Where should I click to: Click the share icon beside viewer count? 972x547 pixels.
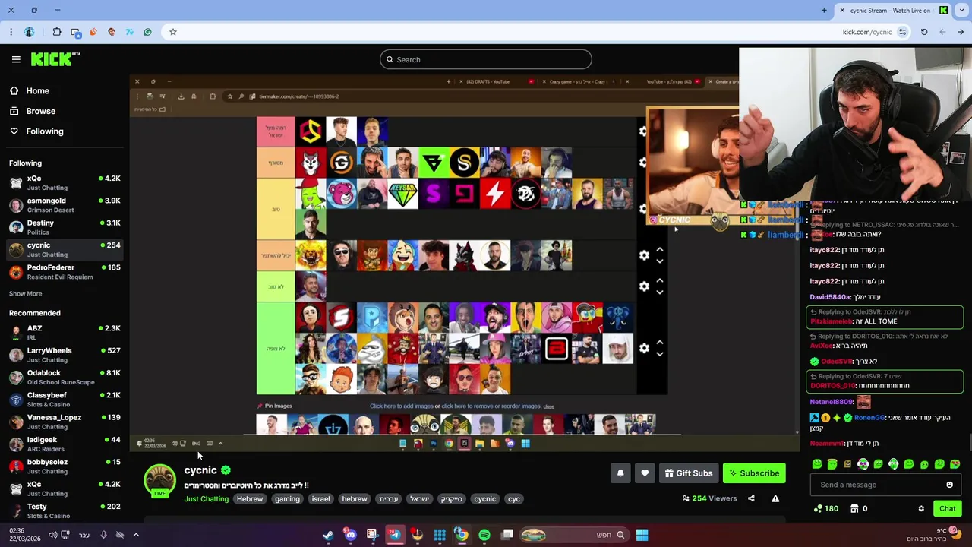tap(751, 498)
